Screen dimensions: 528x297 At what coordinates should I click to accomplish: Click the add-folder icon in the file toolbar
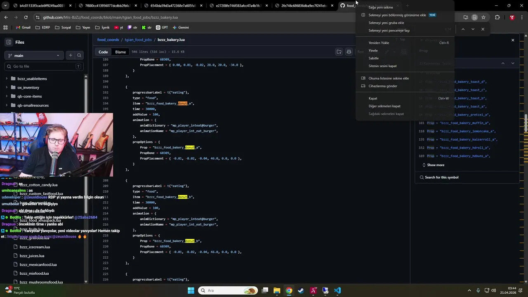point(339,52)
